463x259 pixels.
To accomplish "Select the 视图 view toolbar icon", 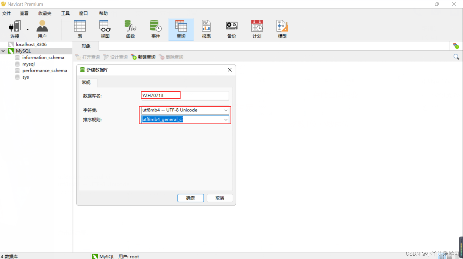I will coord(105,29).
